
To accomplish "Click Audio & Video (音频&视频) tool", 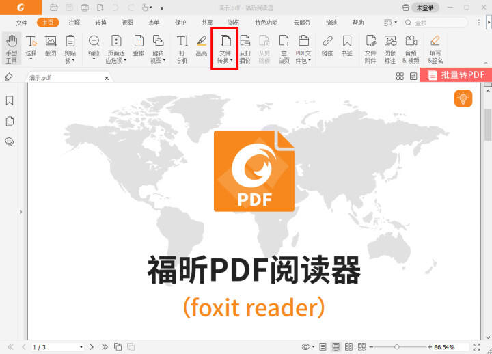I will [411, 49].
